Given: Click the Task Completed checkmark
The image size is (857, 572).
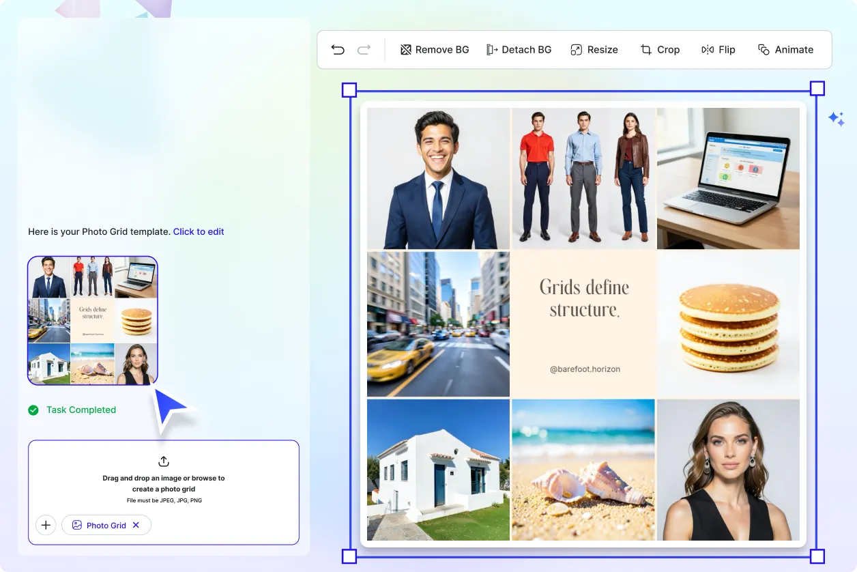Looking at the screenshot, I should click(33, 410).
